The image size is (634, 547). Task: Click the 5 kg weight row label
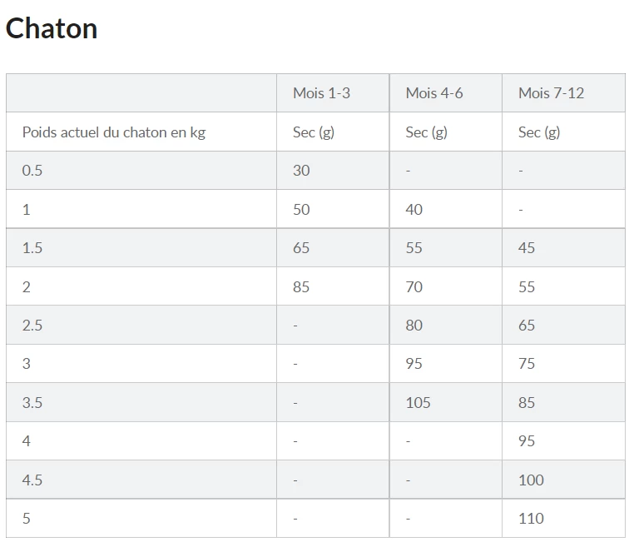pyautogui.click(x=27, y=519)
